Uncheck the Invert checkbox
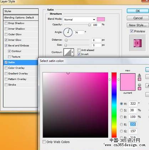The width and height of the screenshot is (149, 150). pos(79,54)
